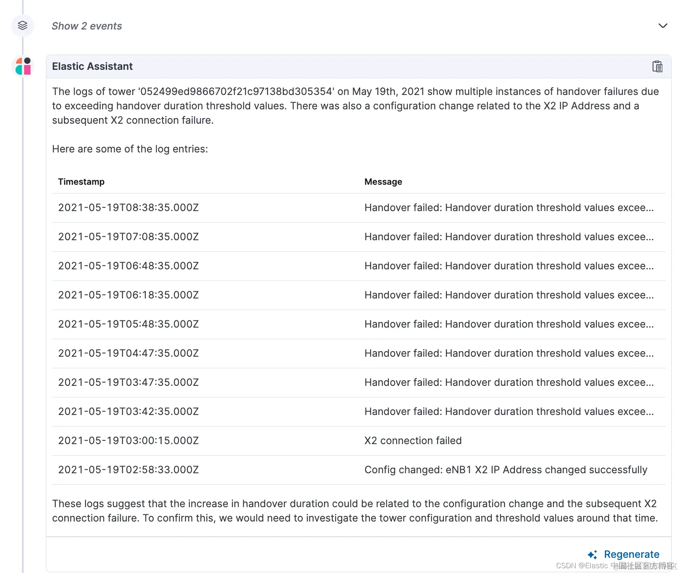Screen dimensions: 680x573
Task: Select timestamp 2021-05-19T03:00:15.000Z
Action: tap(128, 441)
